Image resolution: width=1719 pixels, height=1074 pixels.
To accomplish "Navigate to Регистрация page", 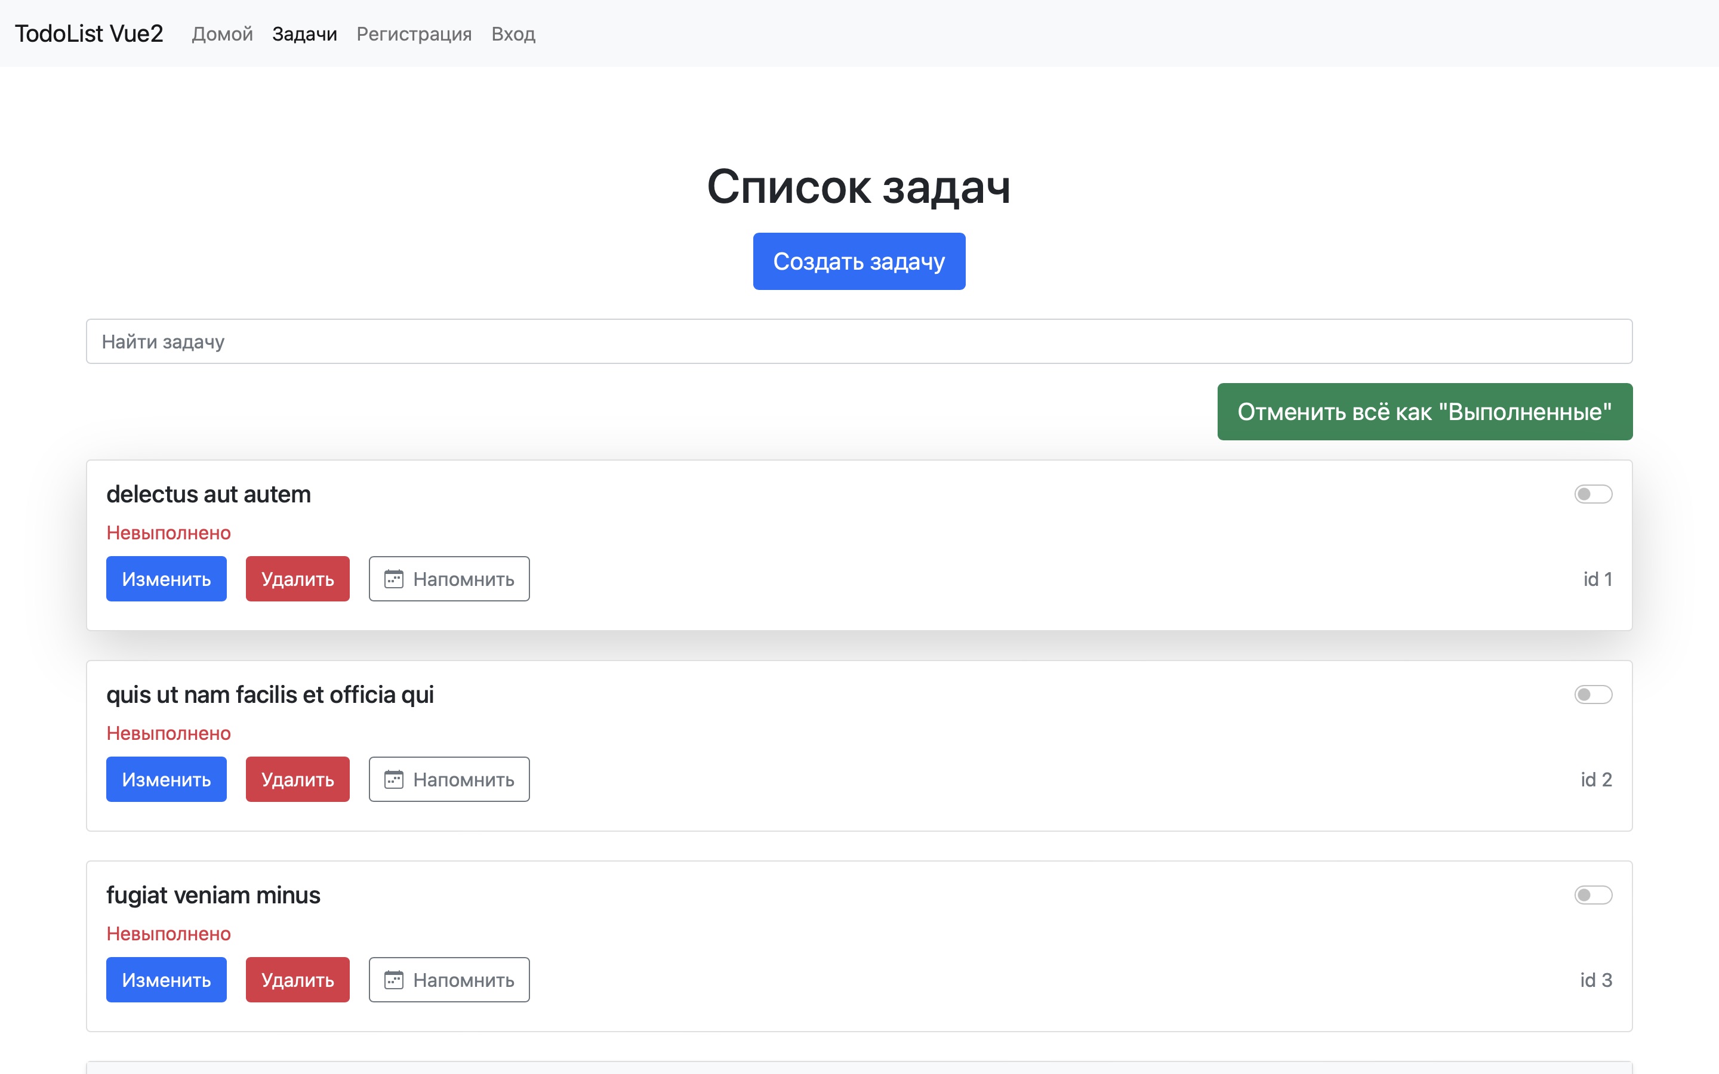I will (x=414, y=33).
